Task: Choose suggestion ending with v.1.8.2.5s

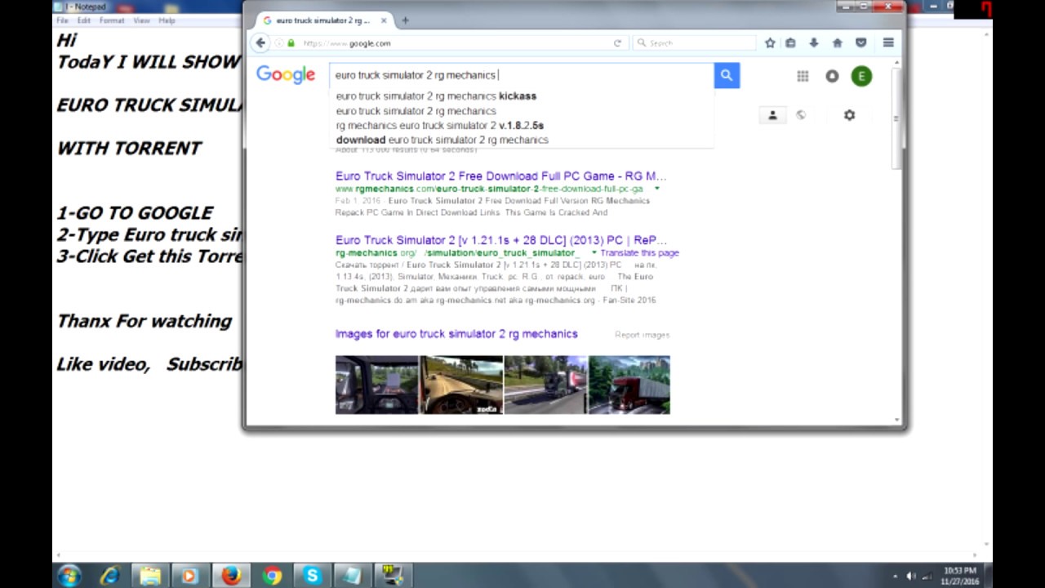Action: (439, 125)
